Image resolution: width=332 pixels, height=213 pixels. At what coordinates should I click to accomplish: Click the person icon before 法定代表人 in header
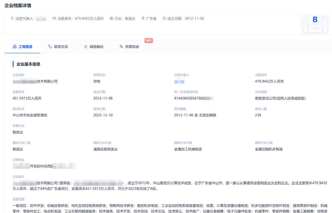coord(12,19)
